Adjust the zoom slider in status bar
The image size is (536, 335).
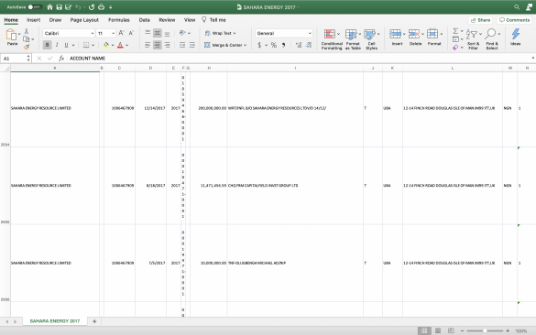(x=485, y=330)
